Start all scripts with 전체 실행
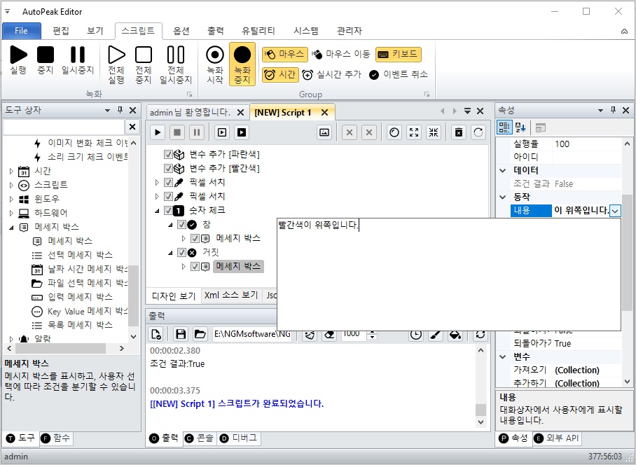This screenshot has height=465, width=636. (x=116, y=65)
